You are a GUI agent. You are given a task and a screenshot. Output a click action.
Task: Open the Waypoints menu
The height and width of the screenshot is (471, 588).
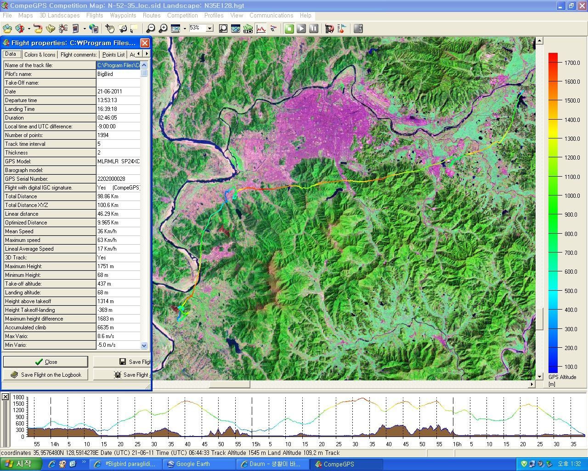(123, 15)
